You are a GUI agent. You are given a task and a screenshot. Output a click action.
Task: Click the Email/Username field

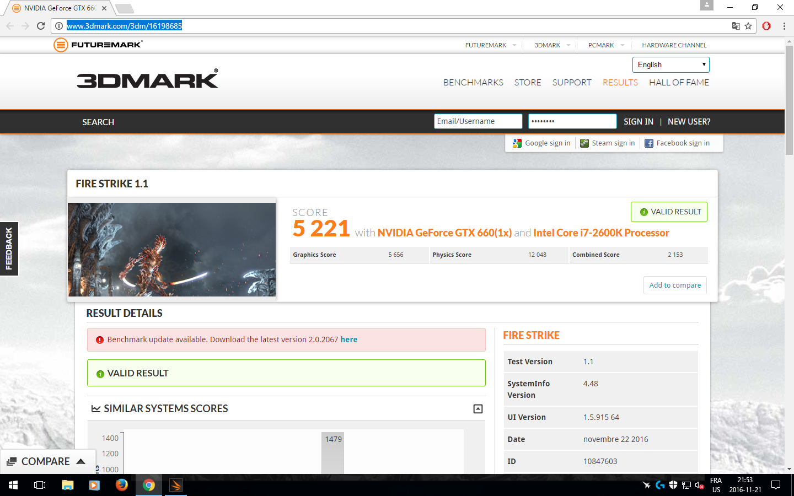tap(478, 121)
